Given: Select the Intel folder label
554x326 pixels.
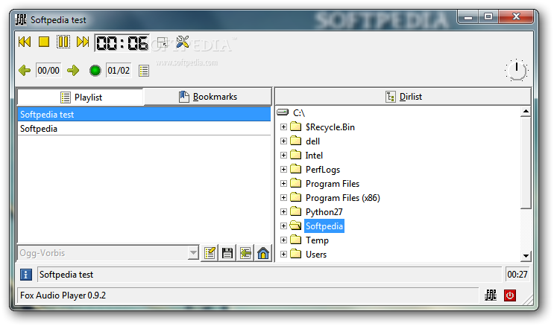Looking at the screenshot, I should coord(314,156).
